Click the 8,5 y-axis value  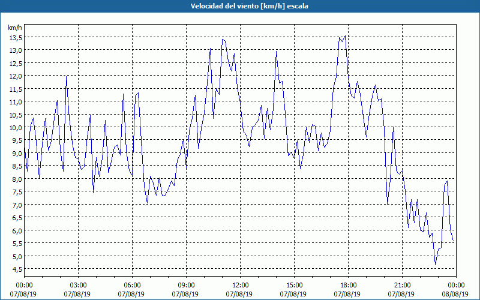coord(17,166)
